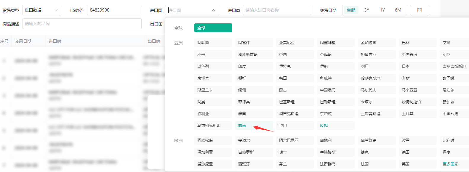Select 新加坡 from Asia countries
Screen dimensions: 469x172
pyautogui.click(x=448, y=102)
